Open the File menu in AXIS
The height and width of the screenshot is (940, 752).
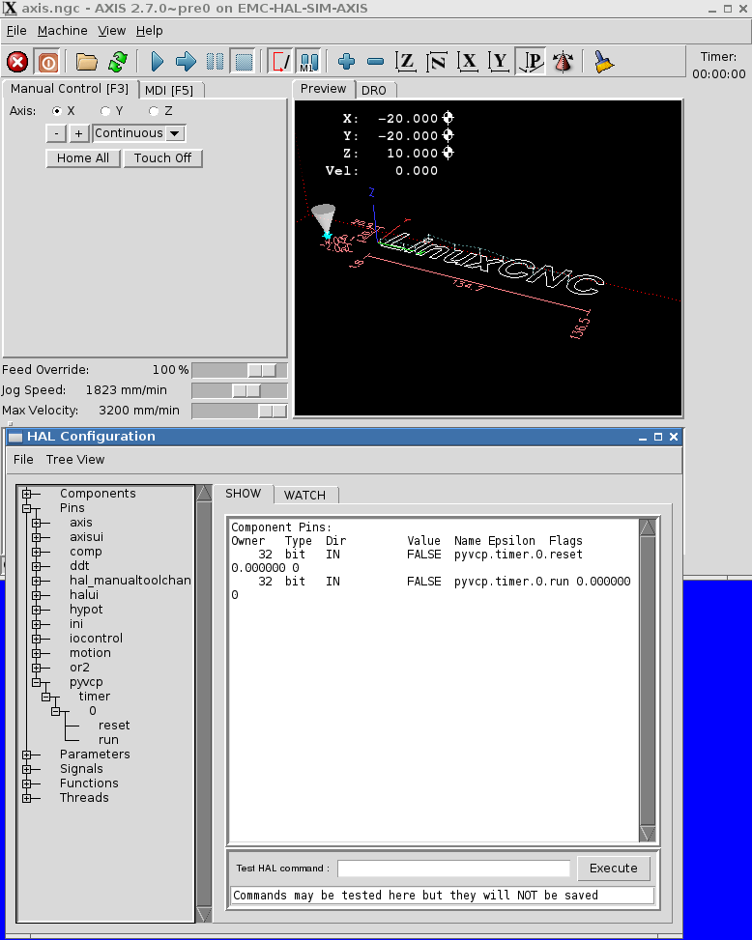click(16, 31)
